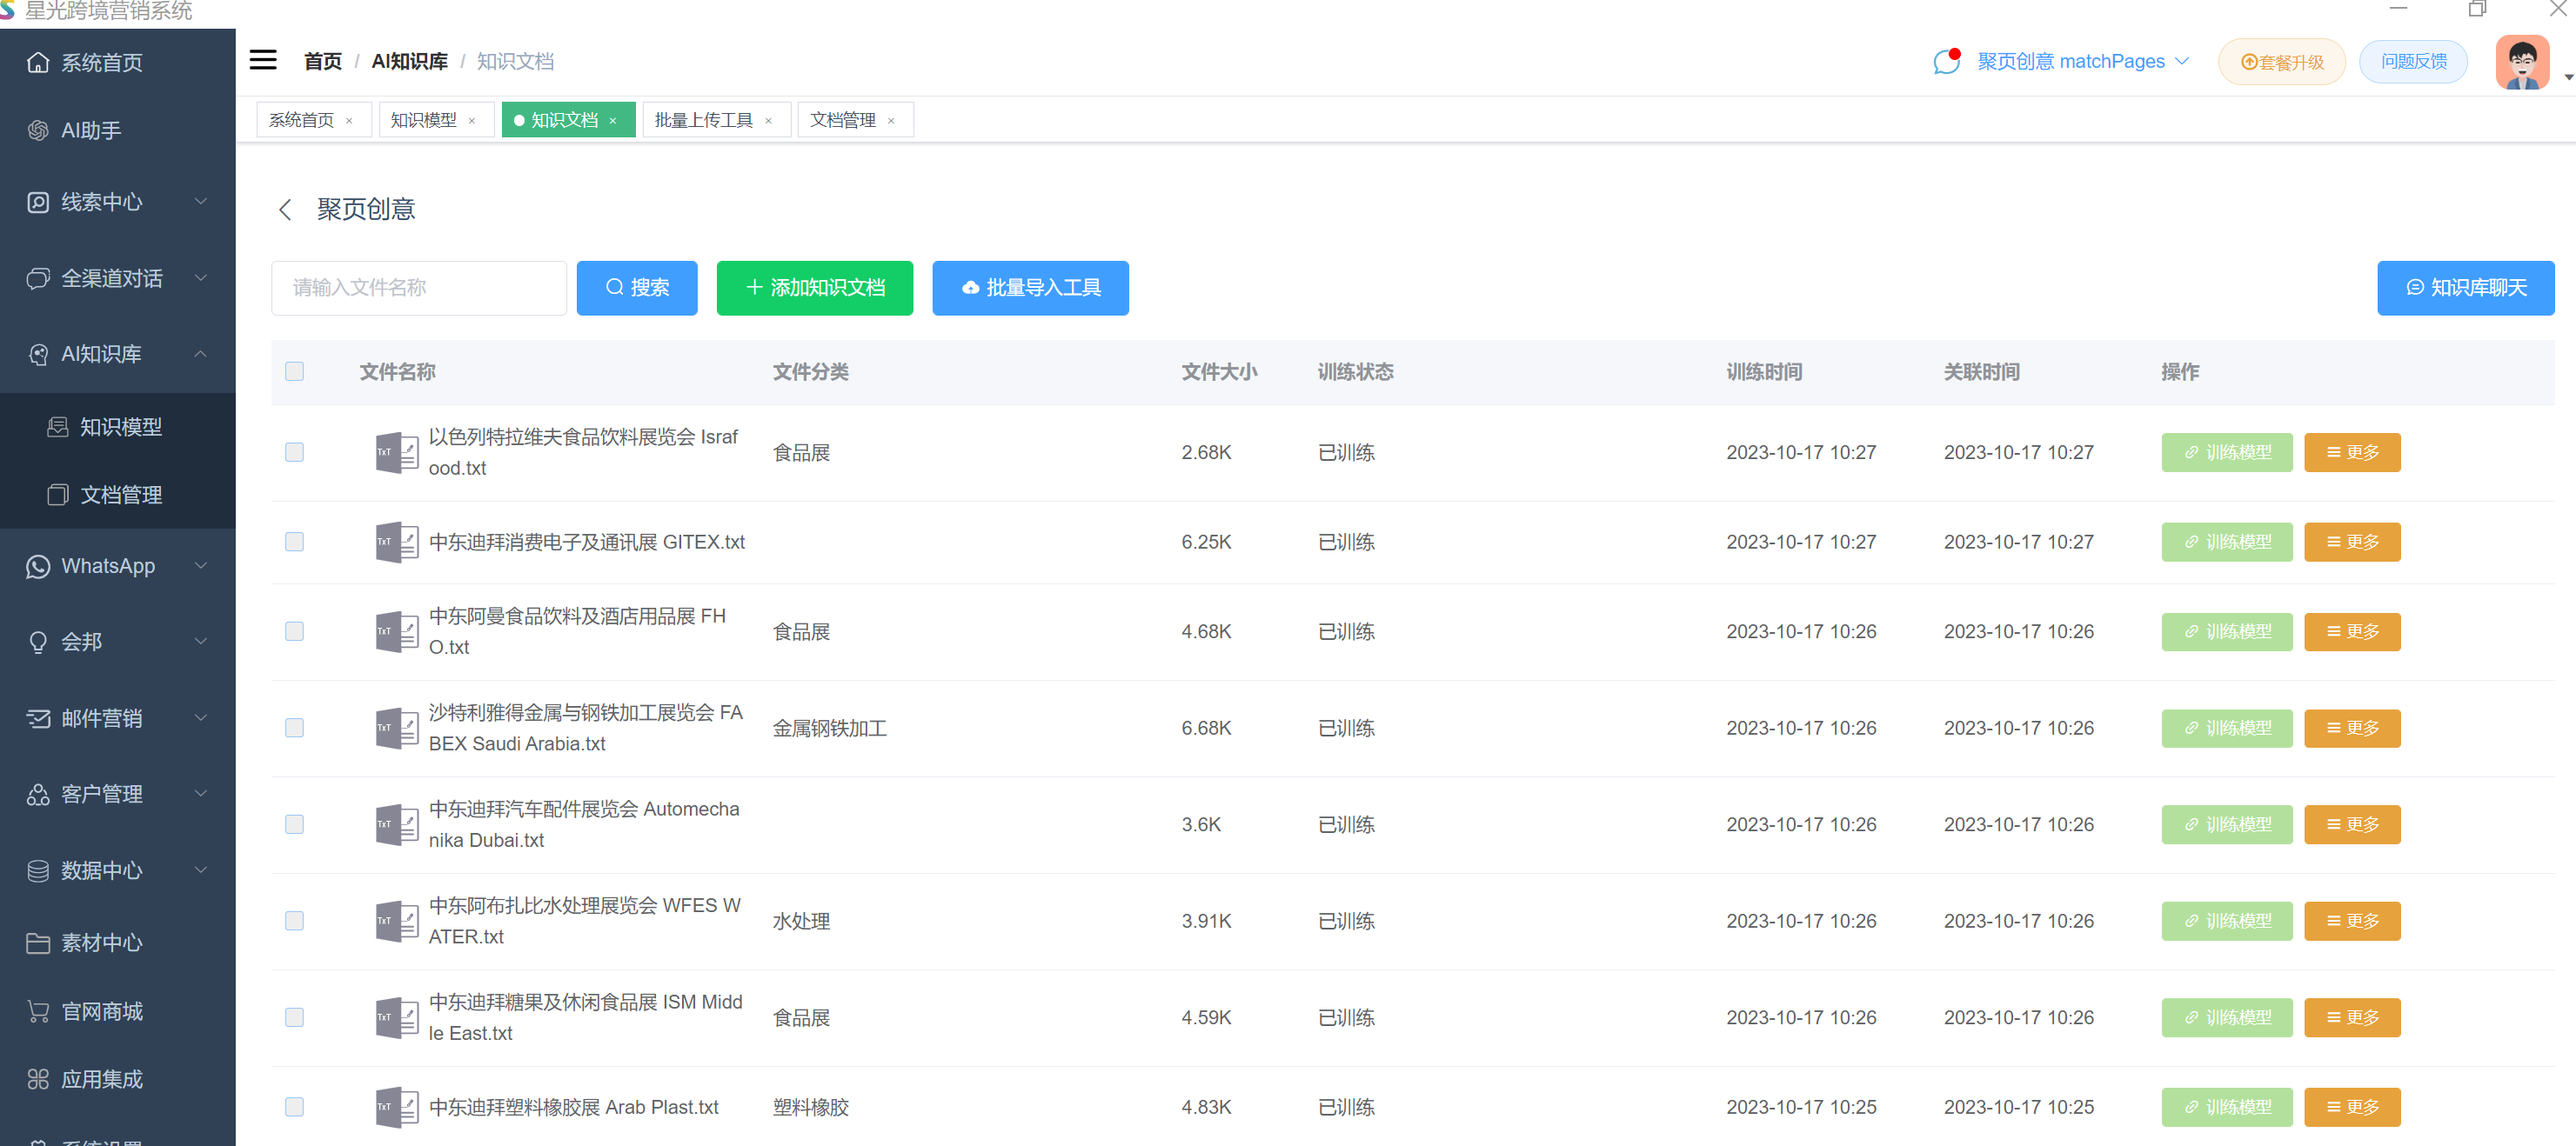Click the 知识模型 submenu icon
This screenshot has width=2576, height=1146.
58,427
